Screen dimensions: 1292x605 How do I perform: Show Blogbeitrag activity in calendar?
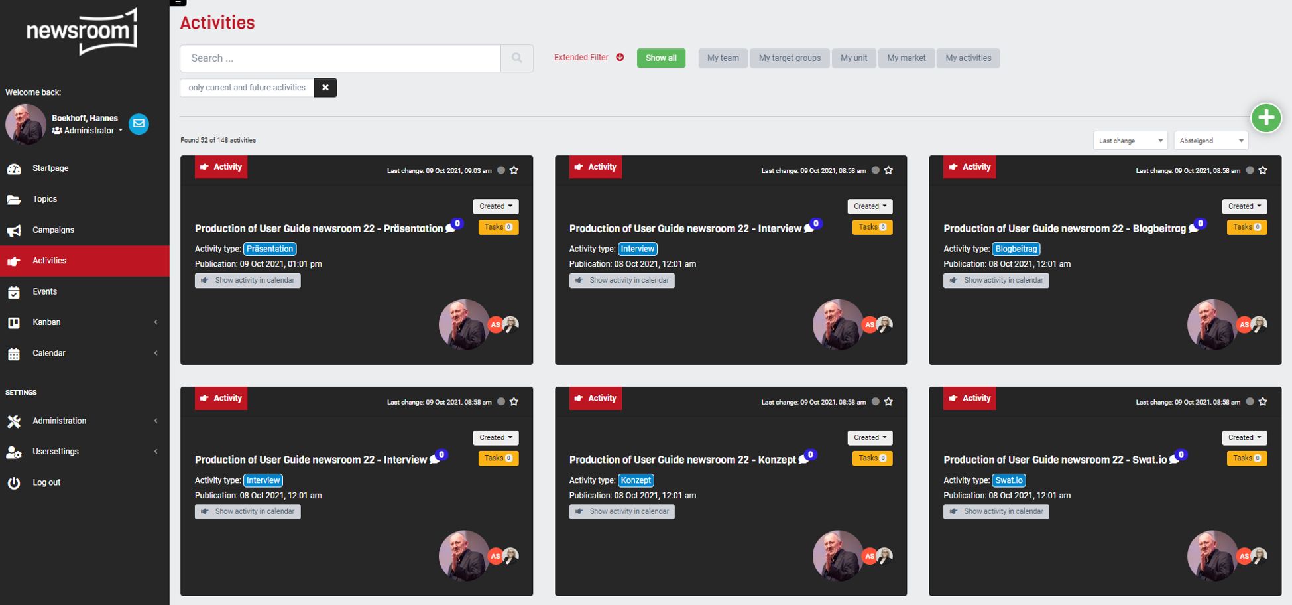pos(996,281)
